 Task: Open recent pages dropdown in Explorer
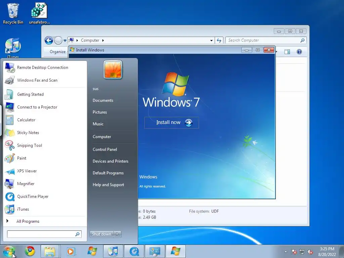[x=65, y=41]
